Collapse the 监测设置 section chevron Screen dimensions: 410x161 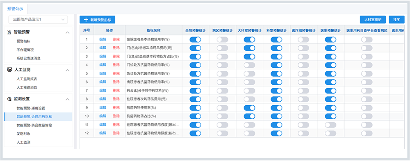pos(68,99)
